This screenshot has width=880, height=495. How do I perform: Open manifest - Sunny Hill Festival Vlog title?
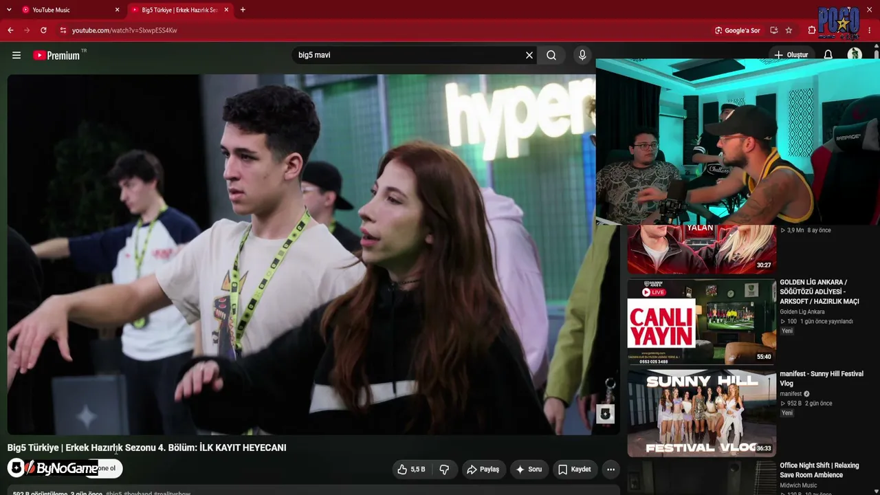pyautogui.click(x=822, y=379)
